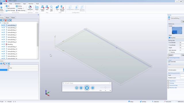Click the Depth input field
The height and width of the screenshot is (103, 184).
point(182,48)
